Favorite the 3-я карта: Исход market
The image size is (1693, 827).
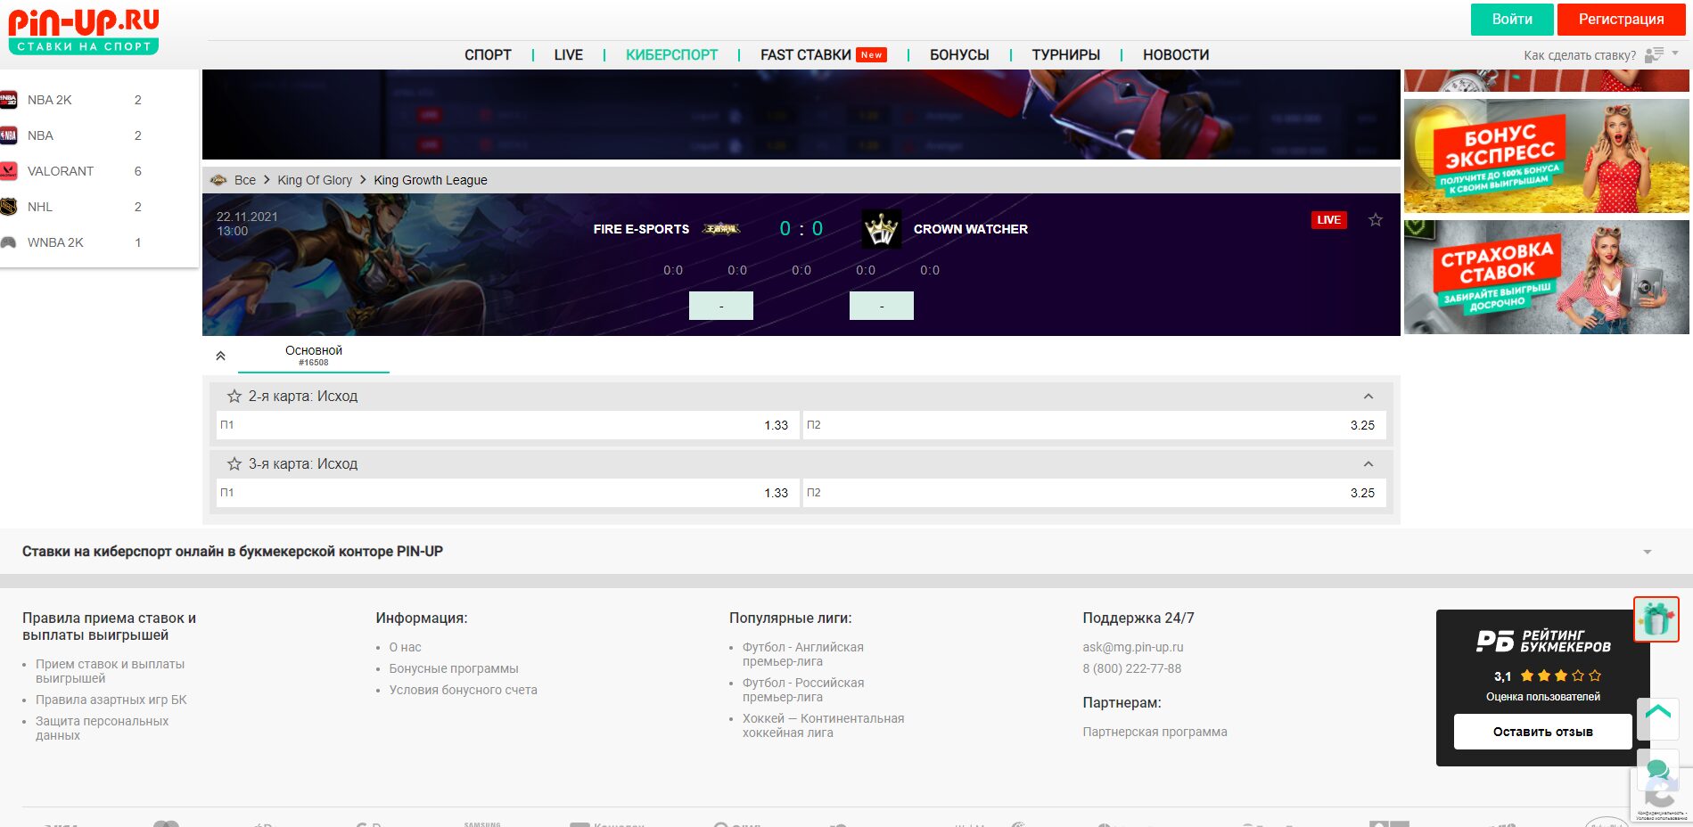[x=234, y=463]
